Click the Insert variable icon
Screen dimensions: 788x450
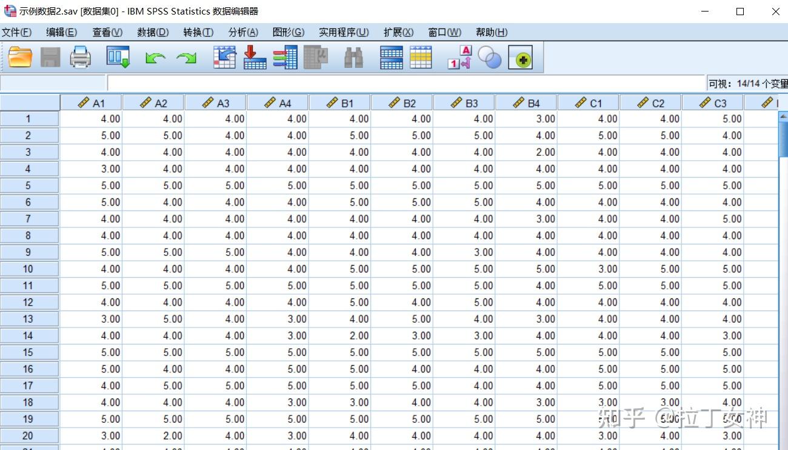tap(421, 58)
